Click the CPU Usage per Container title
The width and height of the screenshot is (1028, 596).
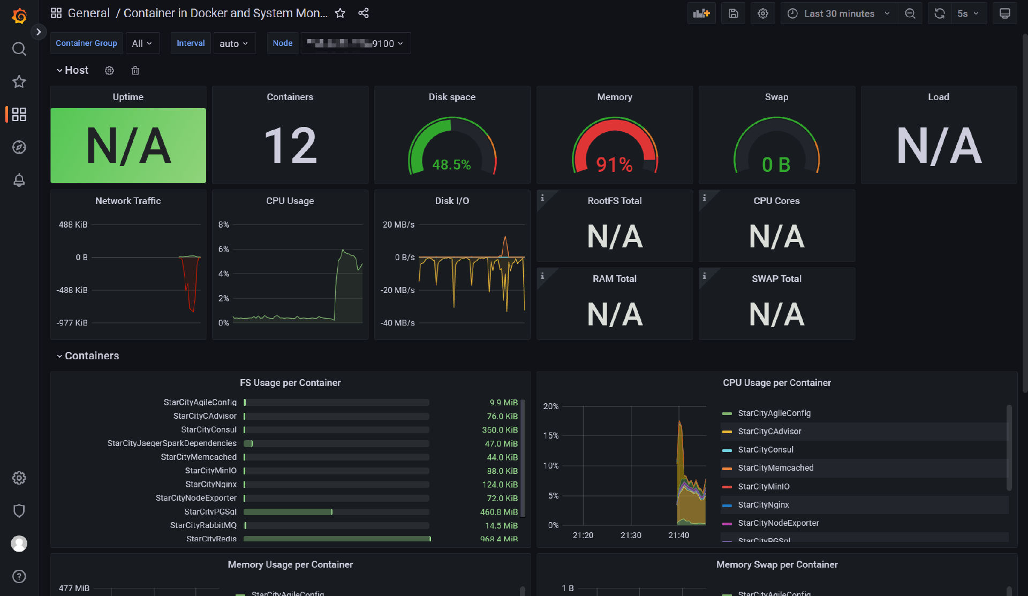776,383
